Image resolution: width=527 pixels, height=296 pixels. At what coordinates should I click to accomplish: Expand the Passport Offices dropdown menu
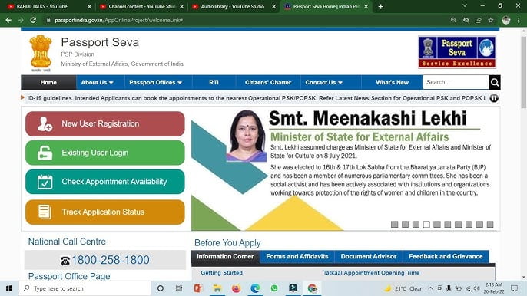pyautogui.click(x=156, y=83)
